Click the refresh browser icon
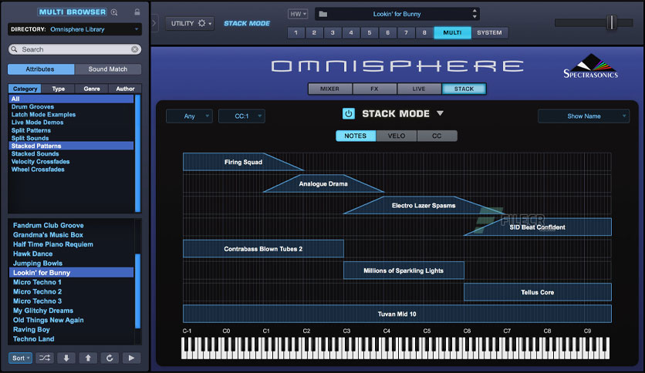 [x=110, y=358]
